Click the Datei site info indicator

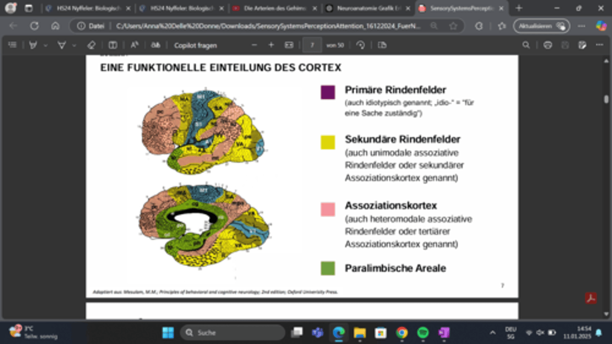tap(91, 26)
